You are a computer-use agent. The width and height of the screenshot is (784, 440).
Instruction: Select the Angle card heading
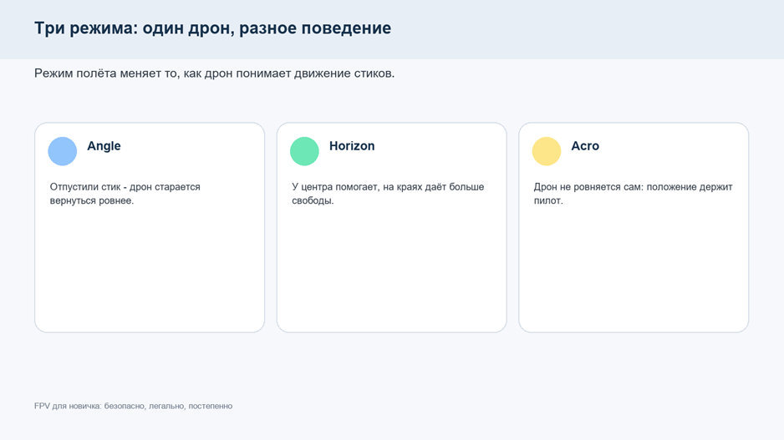[x=104, y=146]
